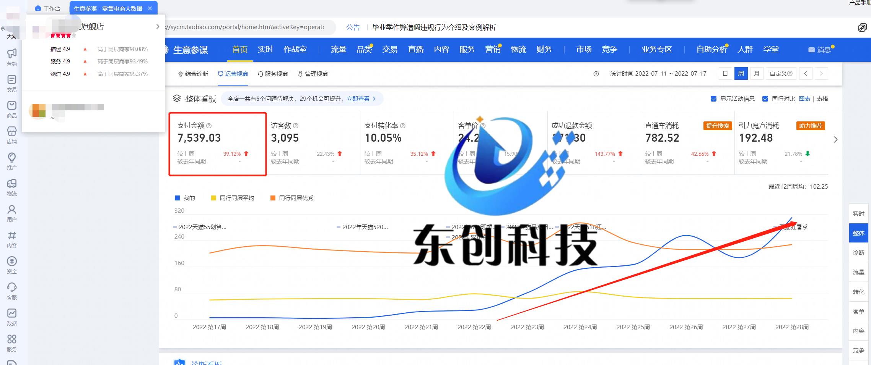
Task: Switch view to 图表
Action: [804, 99]
